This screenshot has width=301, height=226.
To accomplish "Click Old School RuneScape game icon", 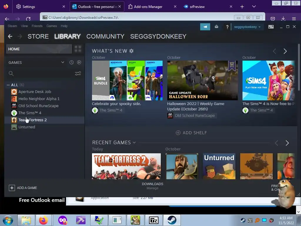I will (x=14, y=106).
